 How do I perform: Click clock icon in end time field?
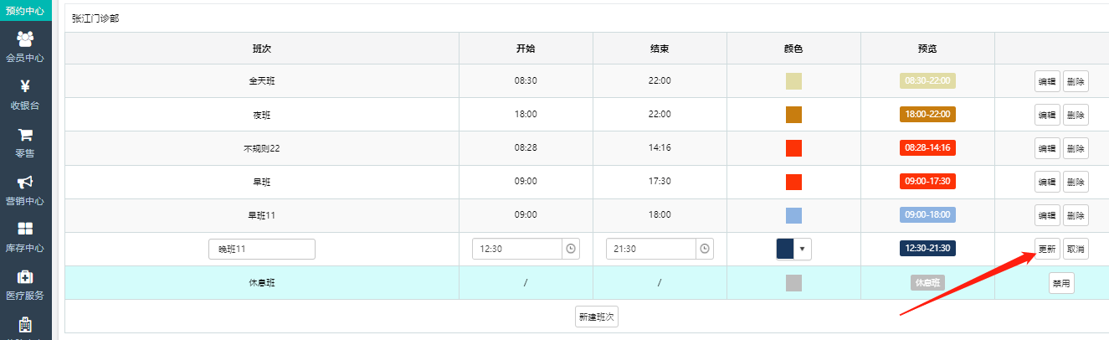click(705, 249)
